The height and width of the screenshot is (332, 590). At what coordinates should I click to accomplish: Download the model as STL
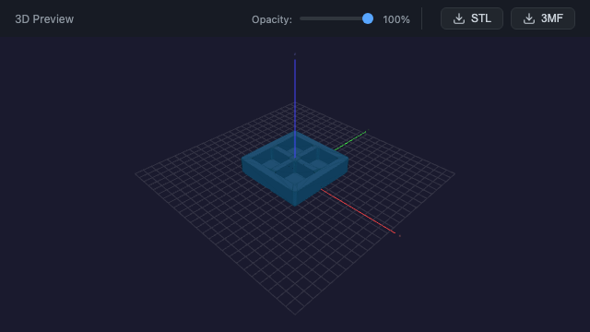pyautogui.click(x=471, y=18)
